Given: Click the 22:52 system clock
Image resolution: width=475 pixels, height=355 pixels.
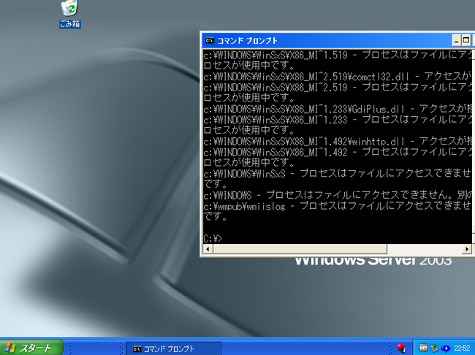Looking at the screenshot, I should [462, 348].
